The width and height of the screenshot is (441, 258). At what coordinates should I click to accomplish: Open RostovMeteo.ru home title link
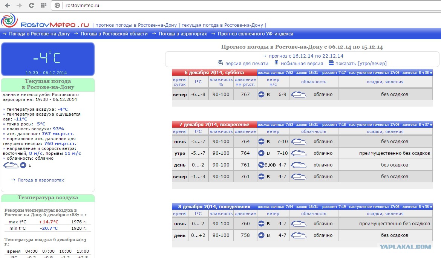pyautogui.click(x=55, y=25)
